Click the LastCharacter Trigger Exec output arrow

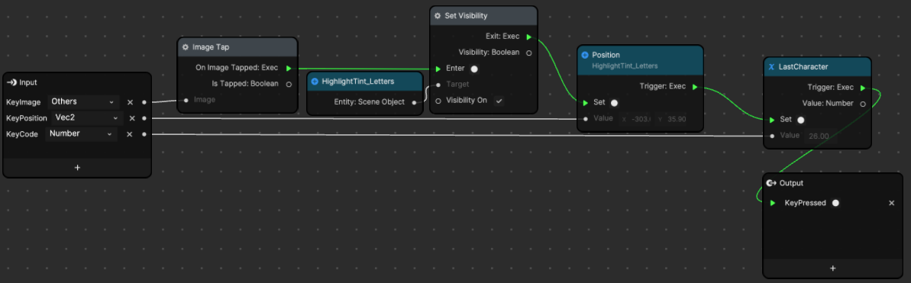[x=862, y=88]
